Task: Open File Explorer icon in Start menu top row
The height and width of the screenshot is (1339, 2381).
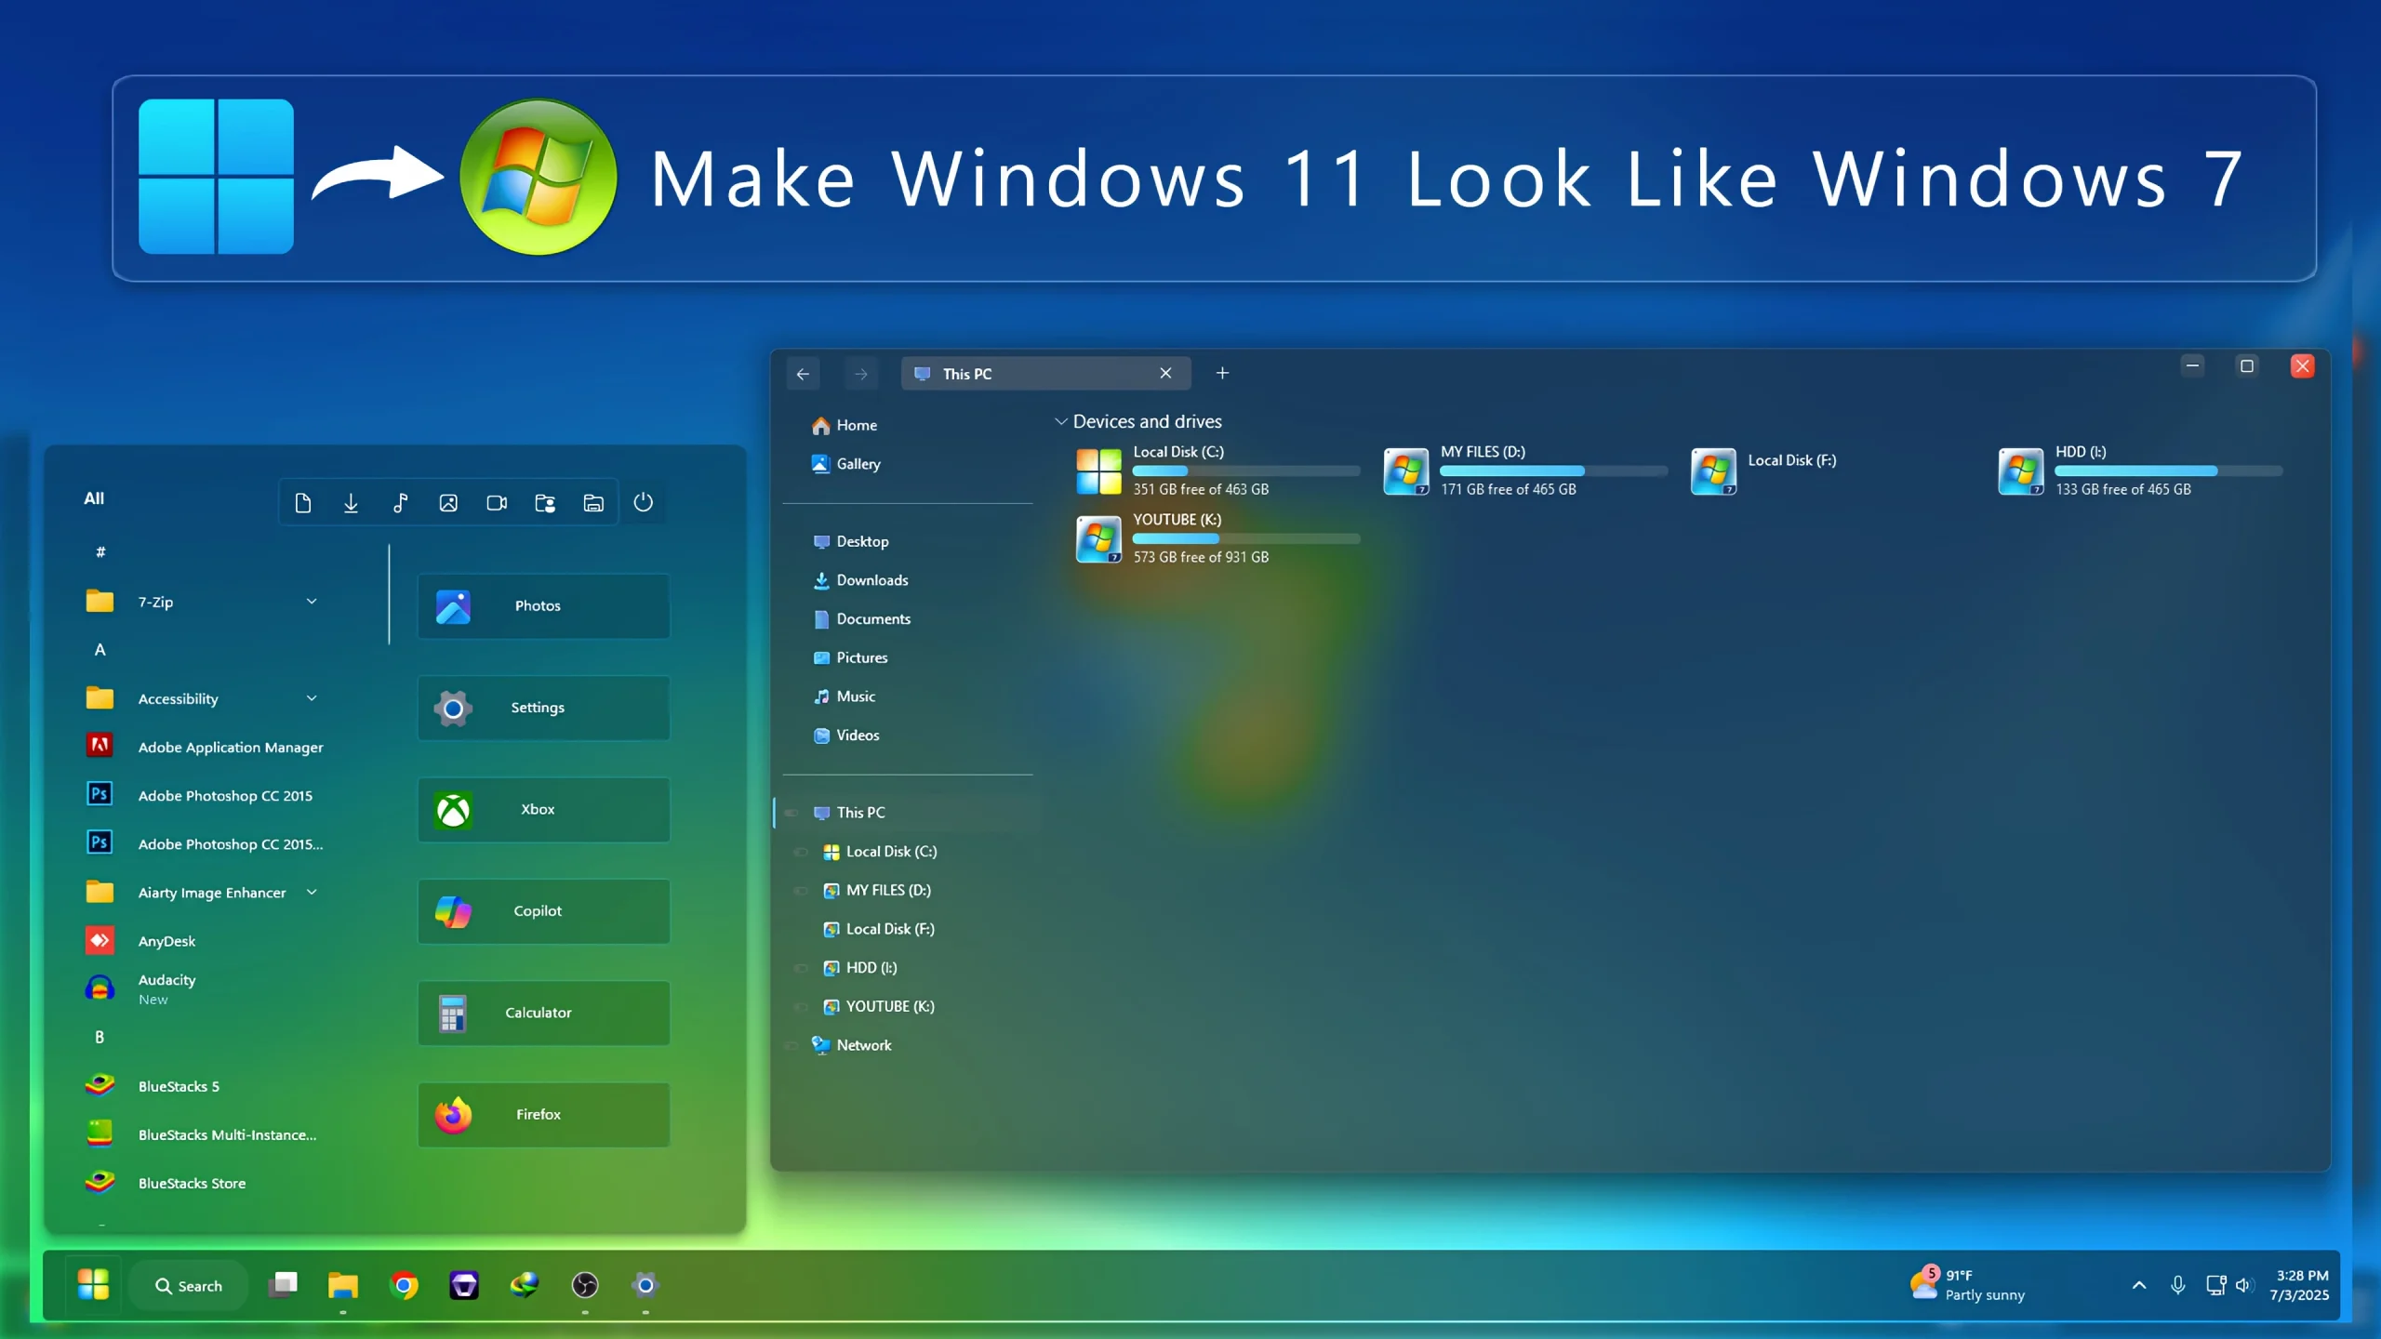Action: point(593,503)
